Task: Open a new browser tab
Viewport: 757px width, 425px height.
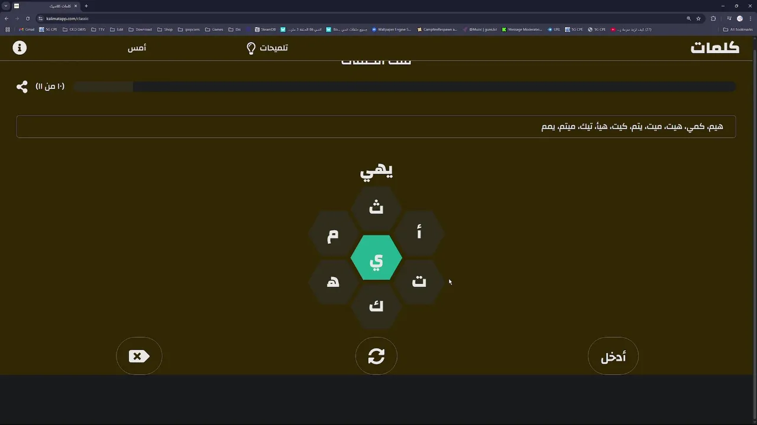Action: pyautogui.click(x=86, y=6)
